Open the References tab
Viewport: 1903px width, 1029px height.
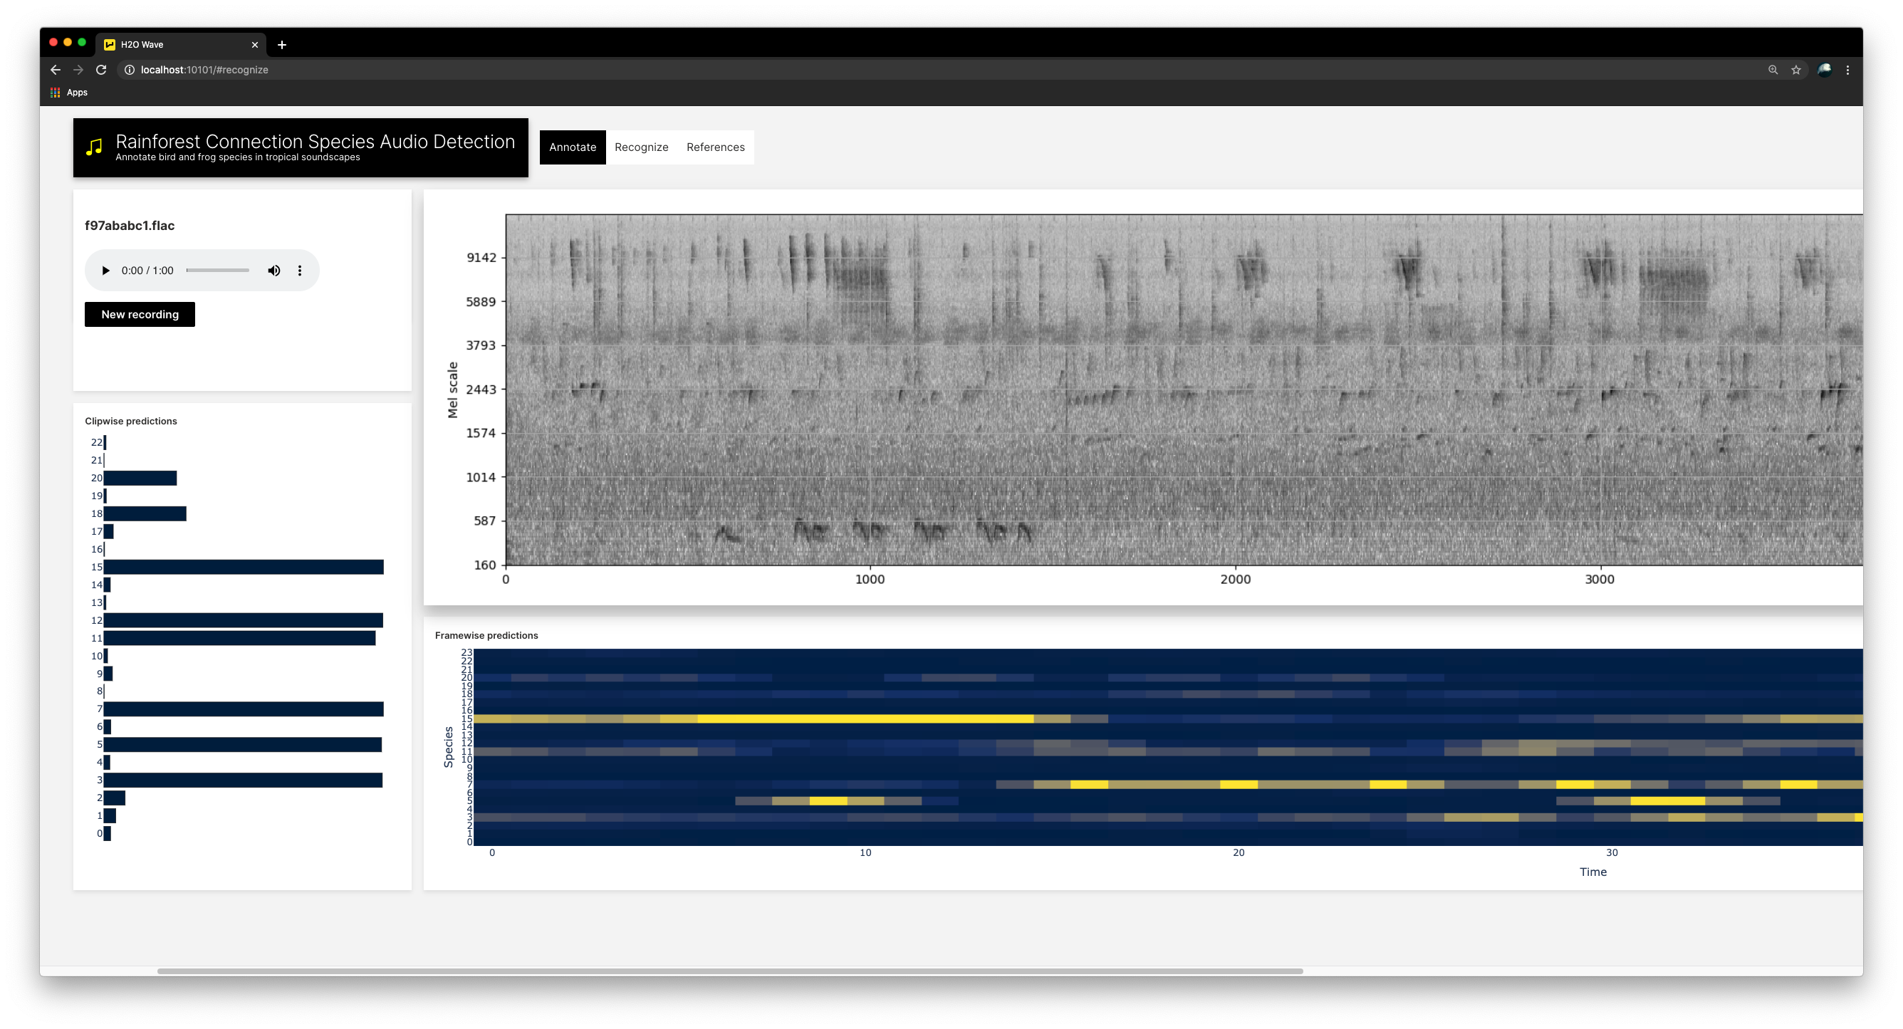(715, 147)
